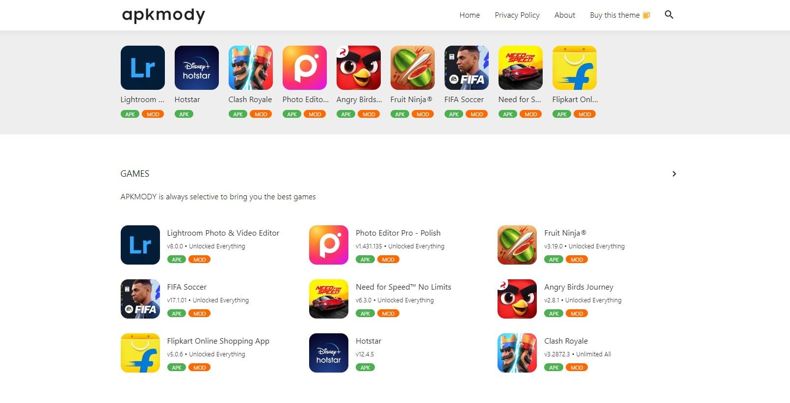Screen dimensions: 790x403
Task: Click the Lightroom icon in top carousel
Action: click(143, 68)
